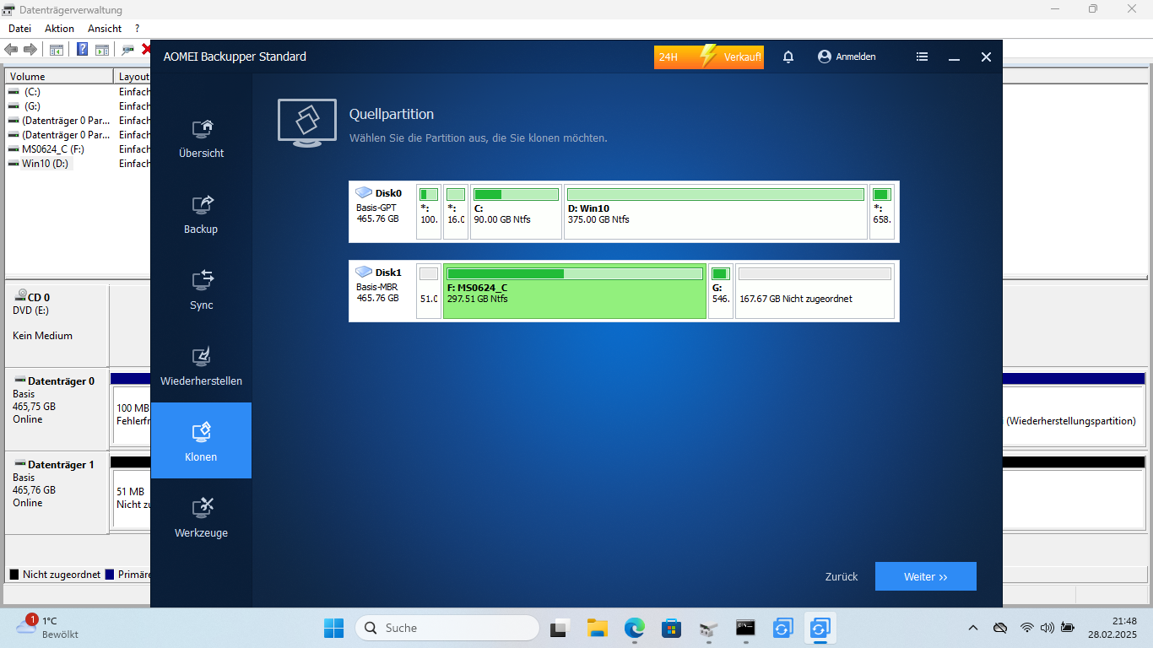The image size is (1153, 648).
Task: Select the Klonen sidebar entry
Action: click(x=201, y=440)
